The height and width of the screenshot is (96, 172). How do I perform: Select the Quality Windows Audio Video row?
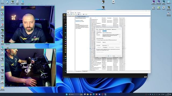click(107, 59)
